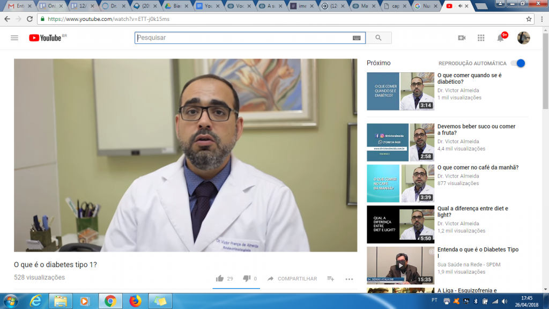This screenshot has height=309, width=549.
Task: Open the PT language selector in the taskbar
Action: coord(434,300)
